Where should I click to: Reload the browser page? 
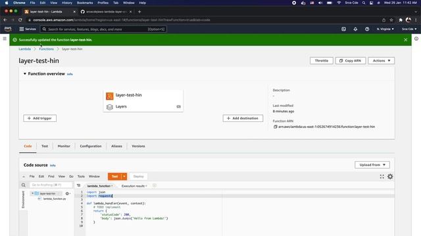[20, 20]
